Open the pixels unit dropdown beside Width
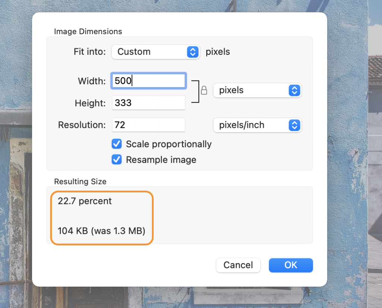 click(257, 90)
